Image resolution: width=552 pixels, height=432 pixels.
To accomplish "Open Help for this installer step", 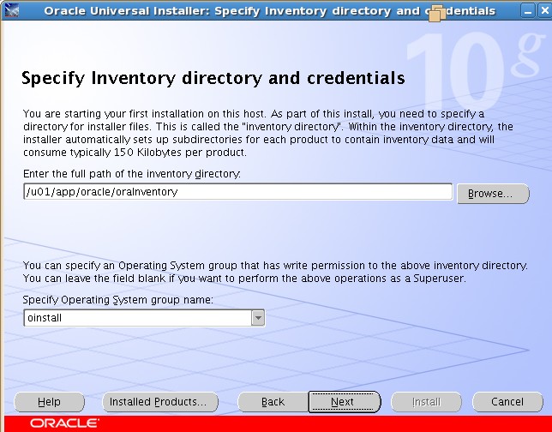I will (x=50, y=402).
